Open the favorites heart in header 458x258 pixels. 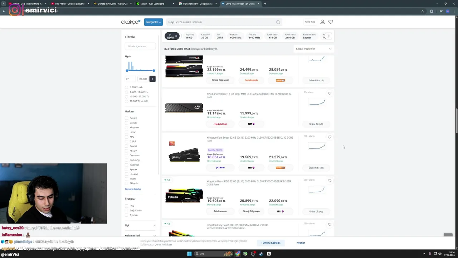pyautogui.click(x=331, y=22)
